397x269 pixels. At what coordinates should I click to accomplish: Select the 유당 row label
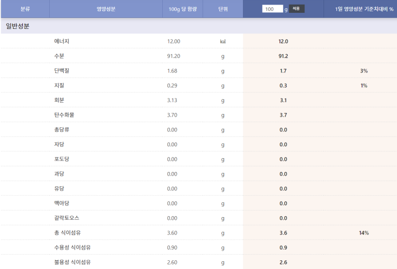click(59, 188)
